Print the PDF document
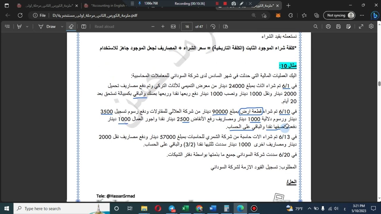Viewport: 381px width, 214px height. 328,26
